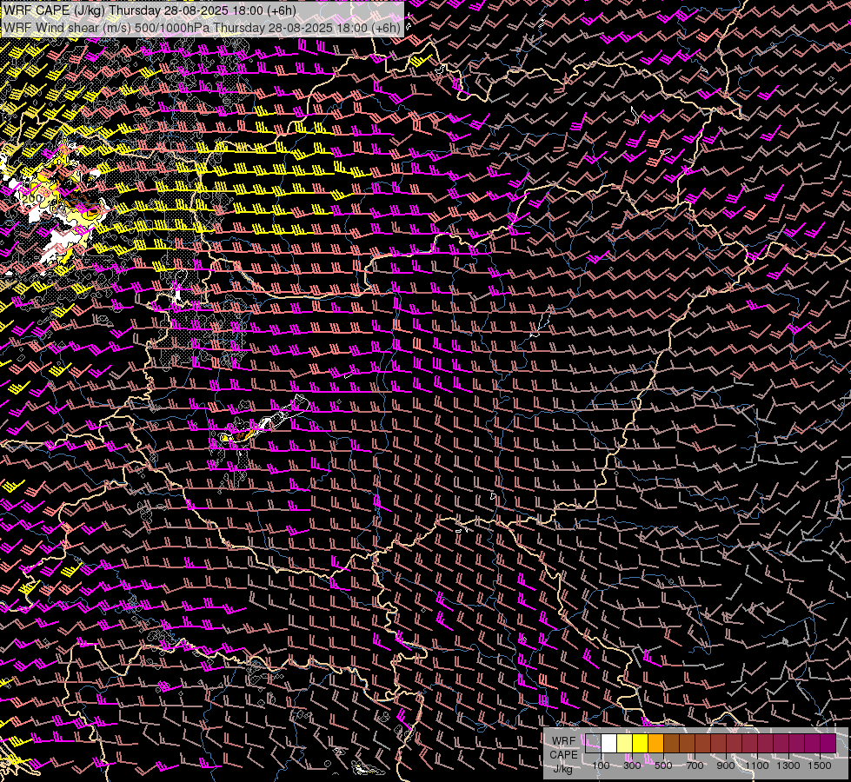The height and width of the screenshot is (782, 851).
Task: Click the legend value 1500
Action: 820,765
